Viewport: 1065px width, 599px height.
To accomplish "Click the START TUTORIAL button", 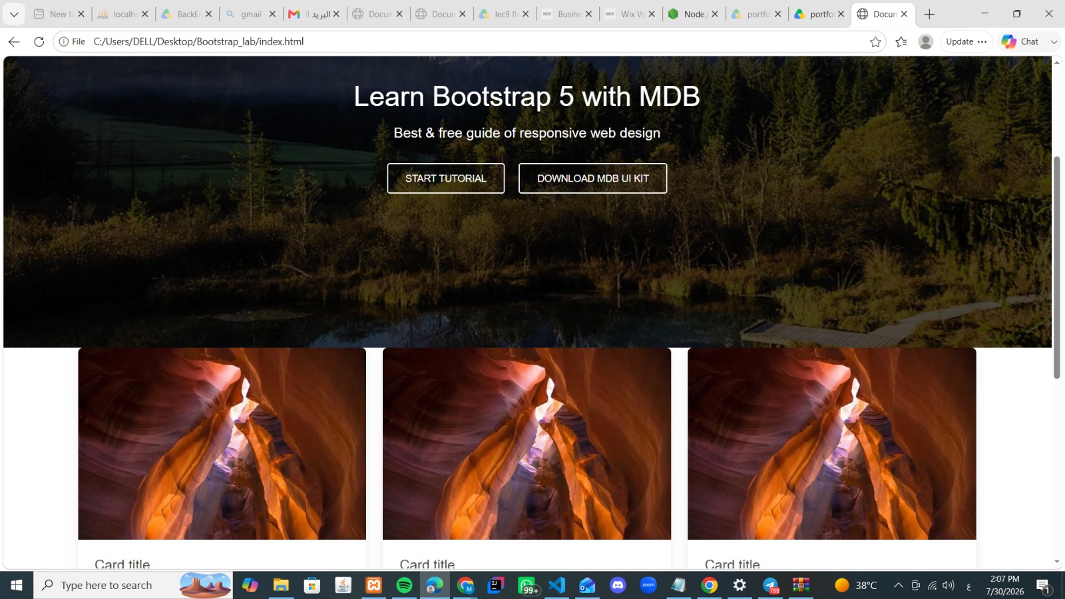I will coord(446,178).
